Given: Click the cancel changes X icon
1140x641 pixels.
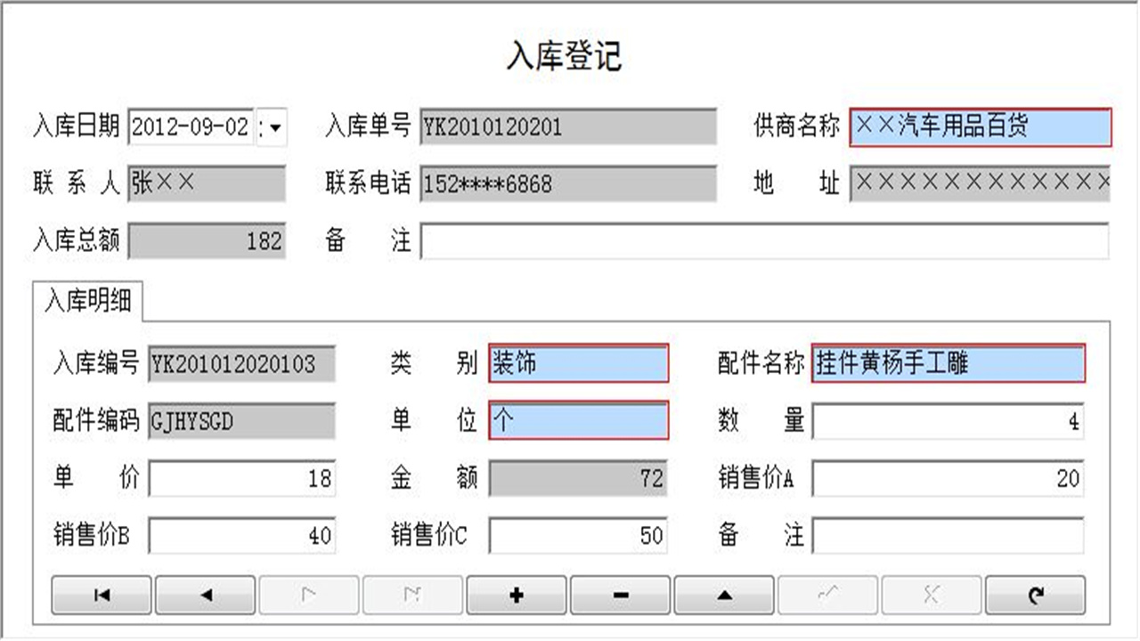Looking at the screenshot, I should click(932, 595).
